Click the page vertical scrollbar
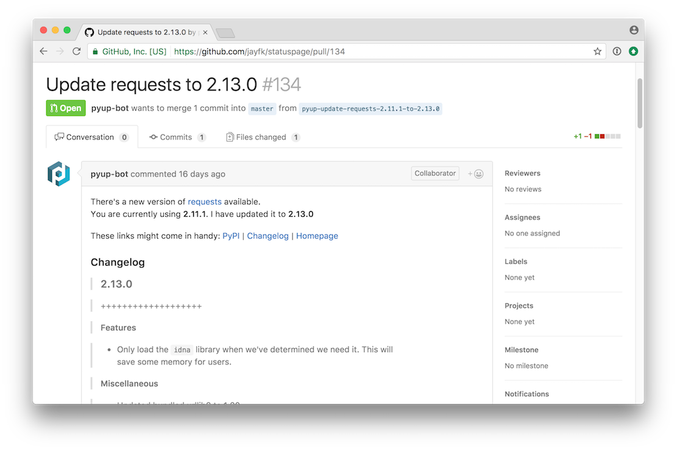Image resolution: width=677 pixels, height=451 pixels. point(640,104)
